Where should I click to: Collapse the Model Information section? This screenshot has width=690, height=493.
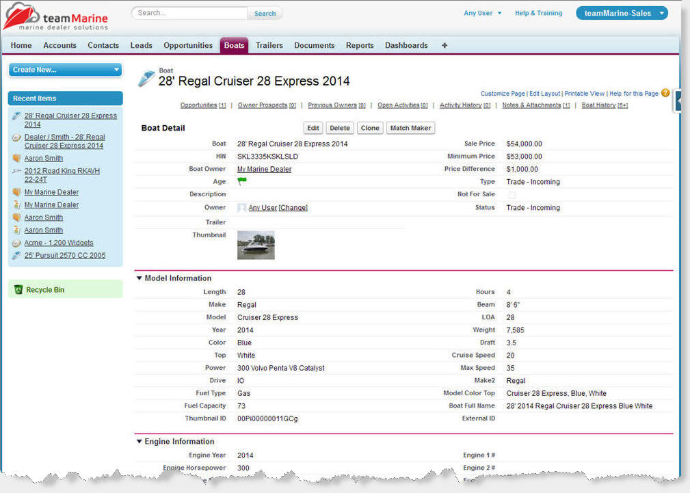click(140, 278)
